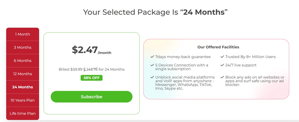Open the 12 Months plan tab
299x122 pixels.
(23, 74)
